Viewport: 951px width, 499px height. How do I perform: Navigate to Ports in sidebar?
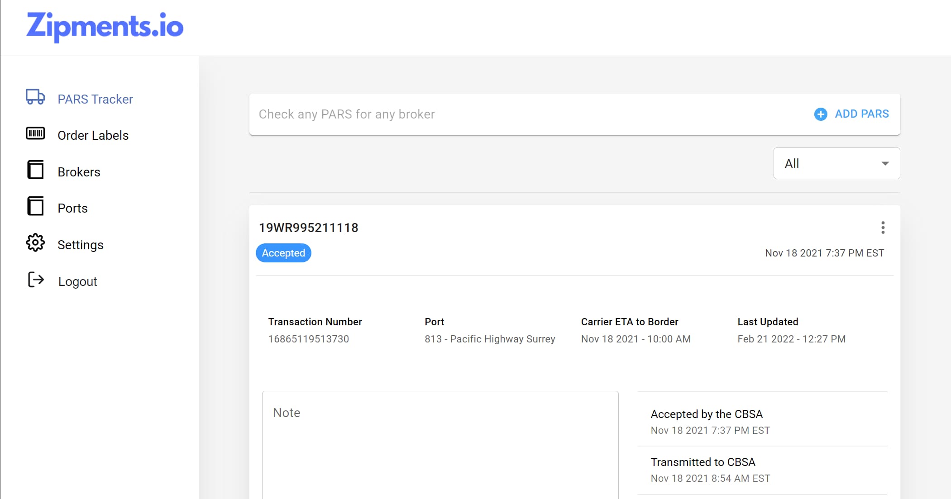click(72, 208)
